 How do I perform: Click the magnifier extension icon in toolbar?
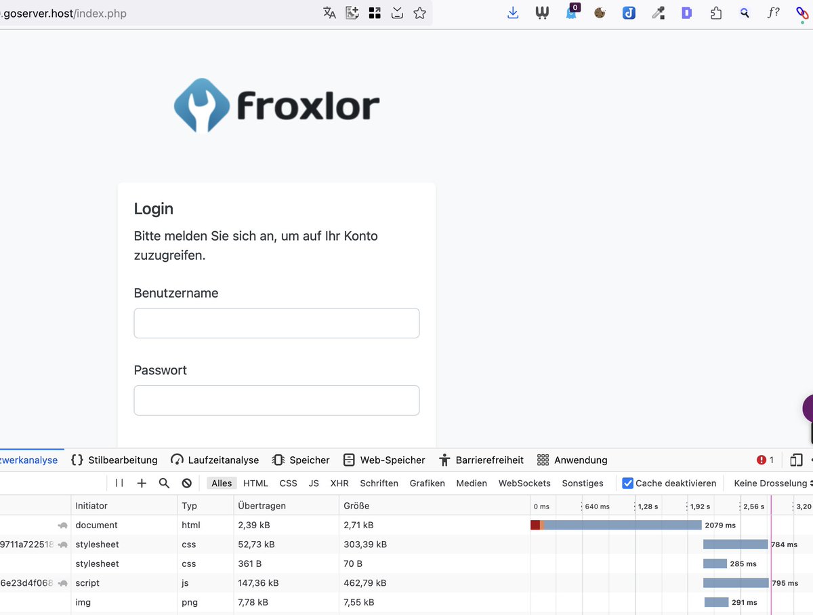click(x=745, y=13)
